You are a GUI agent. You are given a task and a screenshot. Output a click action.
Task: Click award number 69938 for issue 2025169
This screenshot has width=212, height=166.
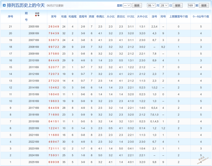[x=54, y=162]
